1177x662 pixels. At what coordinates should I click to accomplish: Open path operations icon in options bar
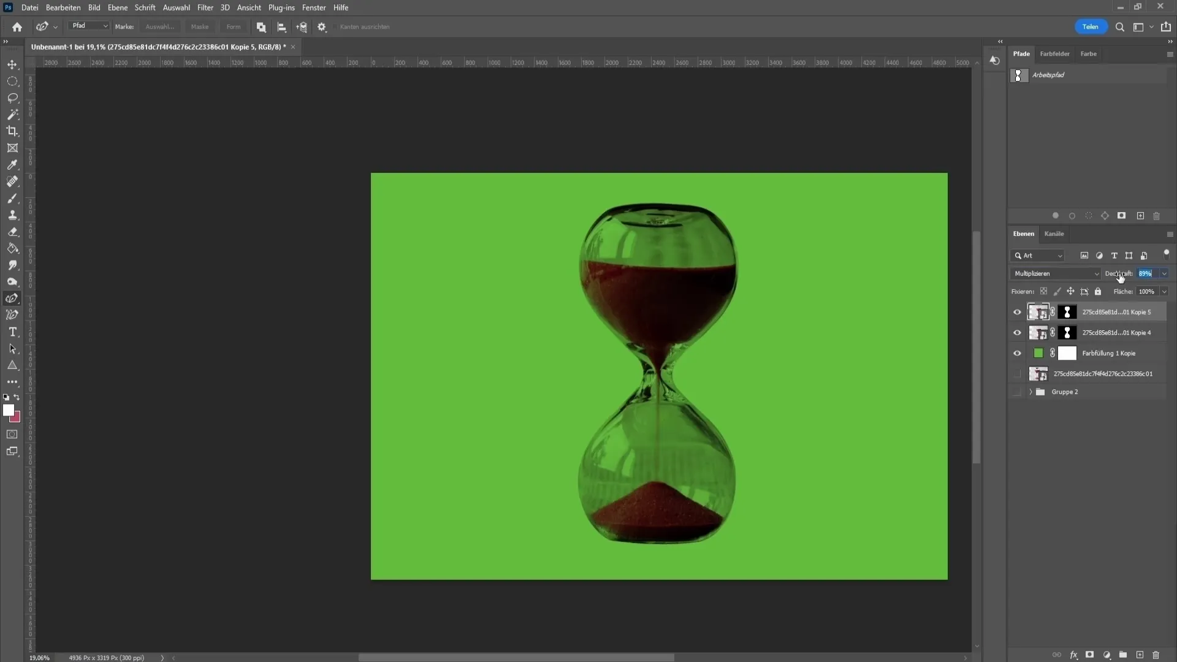[261, 27]
